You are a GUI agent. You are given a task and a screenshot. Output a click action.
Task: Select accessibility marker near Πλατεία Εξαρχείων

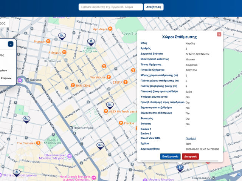tap(91, 42)
